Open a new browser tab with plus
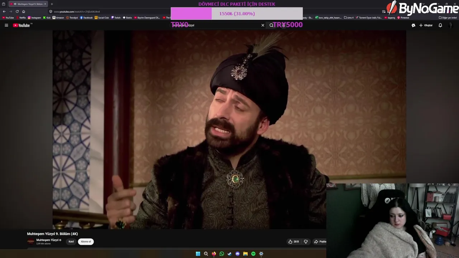The width and height of the screenshot is (459, 258). (52, 4)
